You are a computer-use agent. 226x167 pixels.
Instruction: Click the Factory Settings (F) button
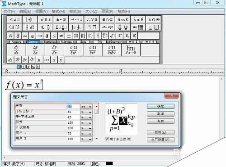[160, 140]
